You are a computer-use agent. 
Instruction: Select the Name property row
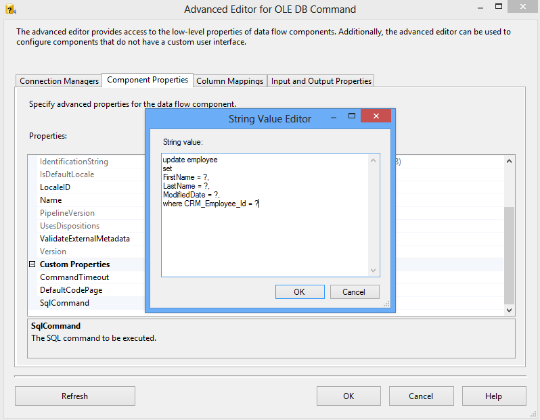pyautogui.click(x=51, y=200)
